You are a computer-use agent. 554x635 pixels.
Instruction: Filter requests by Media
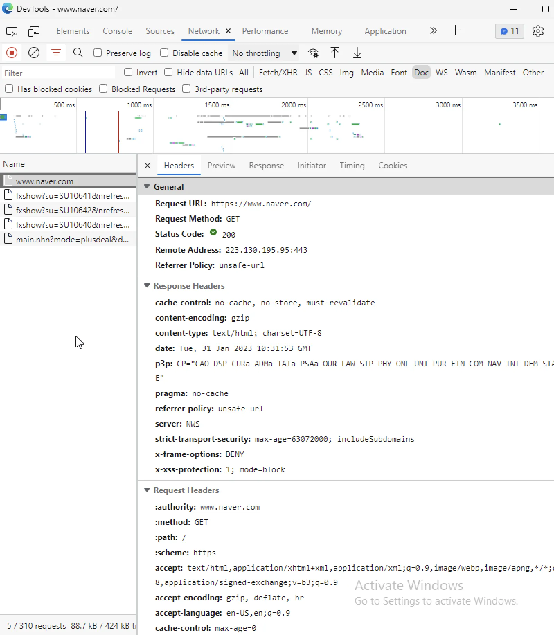(373, 73)
